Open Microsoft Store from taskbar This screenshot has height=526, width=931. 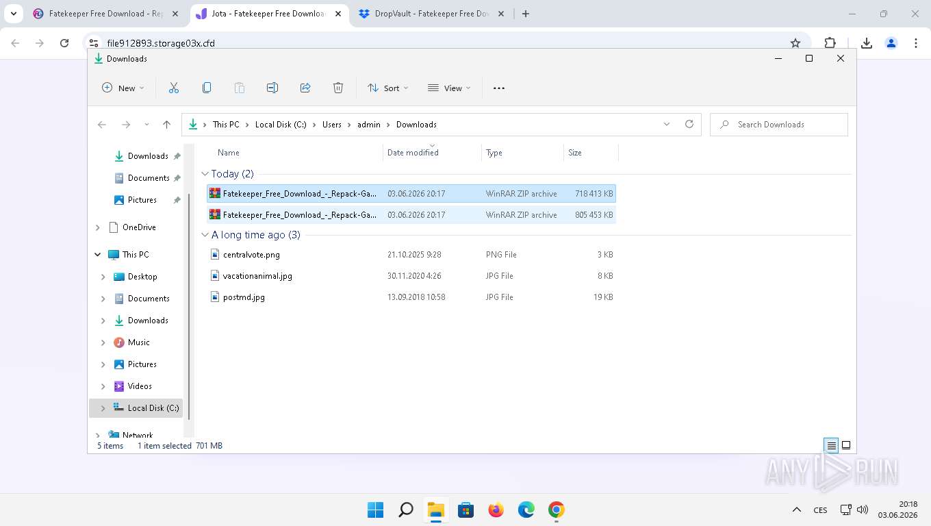point(466,510)
